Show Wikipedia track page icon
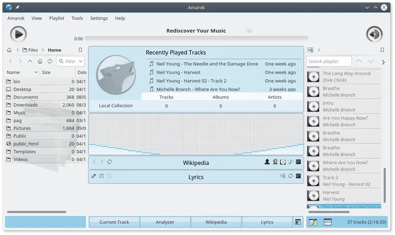 click(290, 162)
